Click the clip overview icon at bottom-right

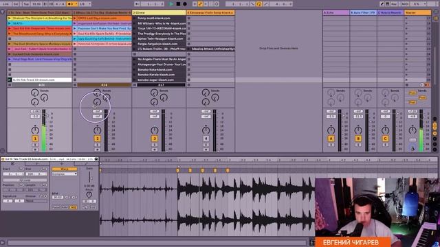[x=312, y=242]
